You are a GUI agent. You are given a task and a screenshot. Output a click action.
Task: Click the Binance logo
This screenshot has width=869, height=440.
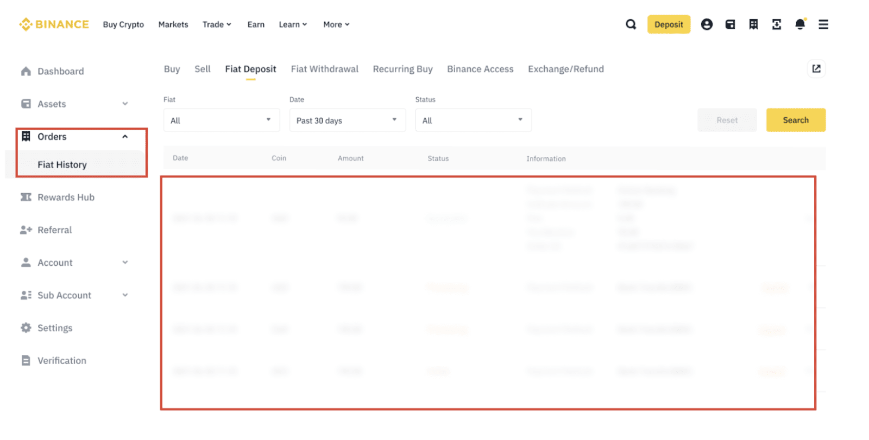(54, 24)
